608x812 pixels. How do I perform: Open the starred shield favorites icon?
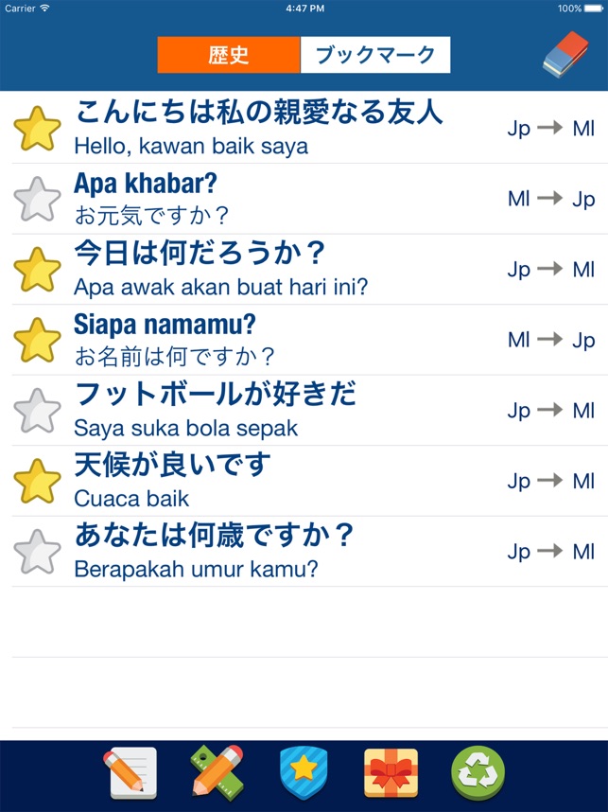[x=304, y=773]
